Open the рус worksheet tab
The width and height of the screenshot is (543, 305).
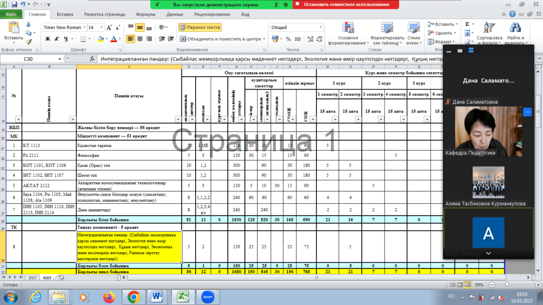pyautogui.click(x=33, y=277)
